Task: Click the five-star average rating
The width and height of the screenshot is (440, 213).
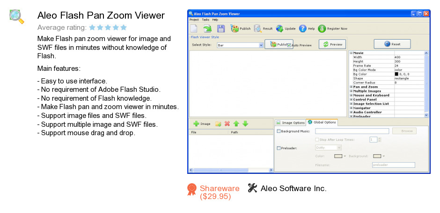Action: [108, 27]
